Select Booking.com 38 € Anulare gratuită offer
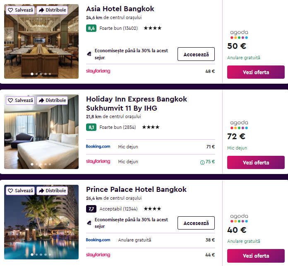The image size is (288, 266). click(x=151, y=240)
